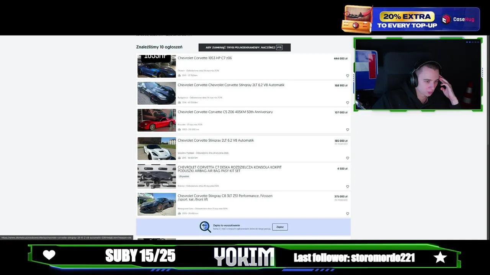The image size is (490, 275).
Task: Click 'do negocjacji' under 185 000 zł
Action: tap(341, 144)
